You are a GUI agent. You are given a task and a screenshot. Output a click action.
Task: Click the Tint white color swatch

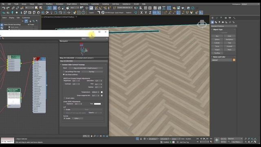click(97, 104)
